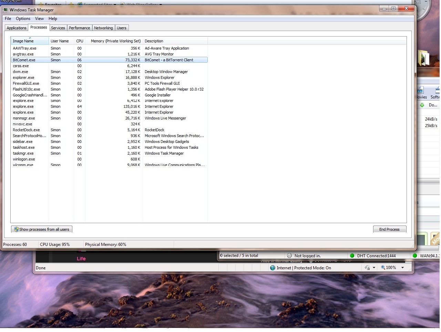The height and width of the screenshot is (332, 441).
Task: Click the CPU Usage: 95% status
Action: tap(55, 245)
